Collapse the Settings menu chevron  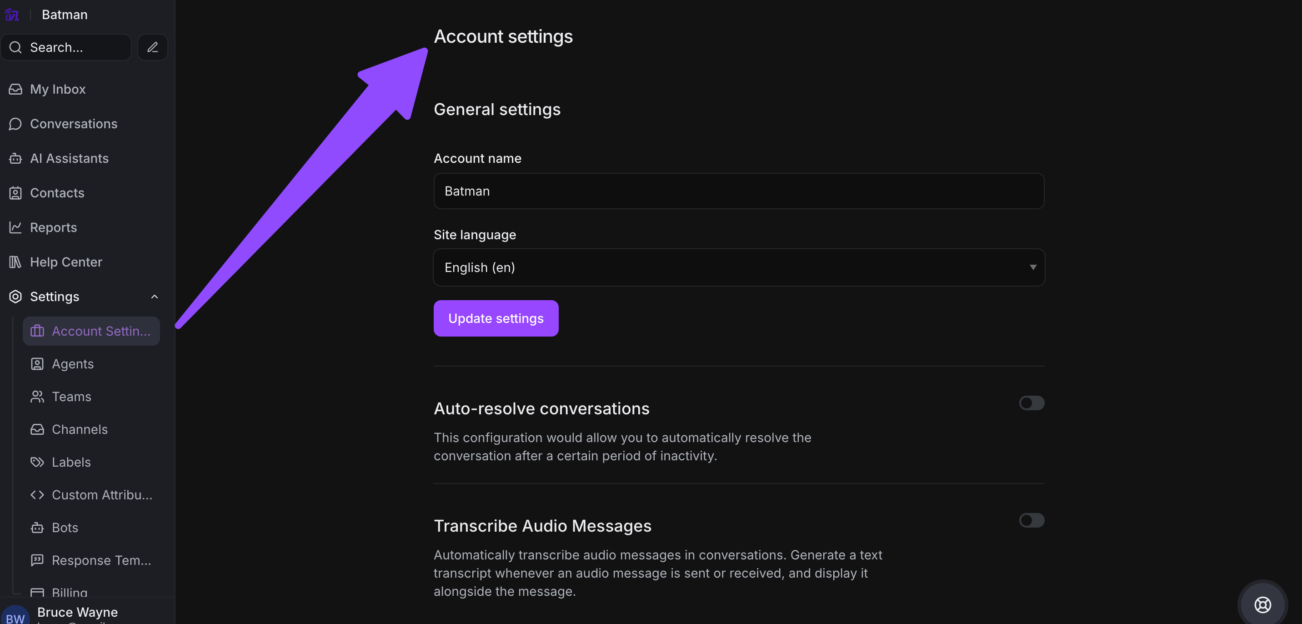click(155, 297)
